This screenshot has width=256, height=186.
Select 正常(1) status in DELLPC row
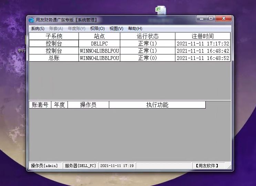click(x=147, y=43)
